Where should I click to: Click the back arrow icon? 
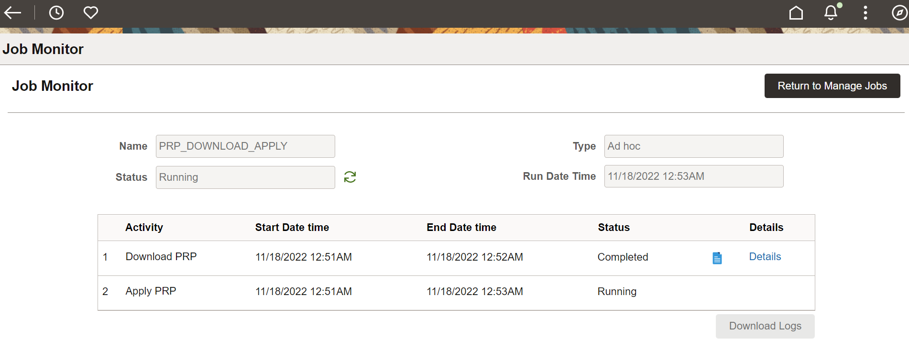pos(13,13)
